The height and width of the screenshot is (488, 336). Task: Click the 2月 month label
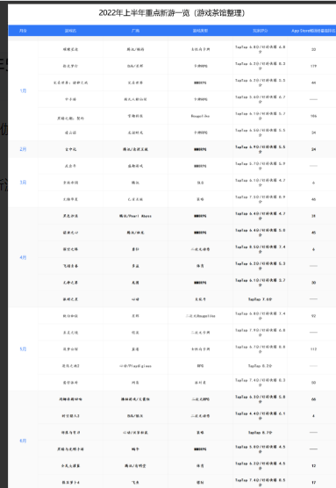click(x=23, y=149)
